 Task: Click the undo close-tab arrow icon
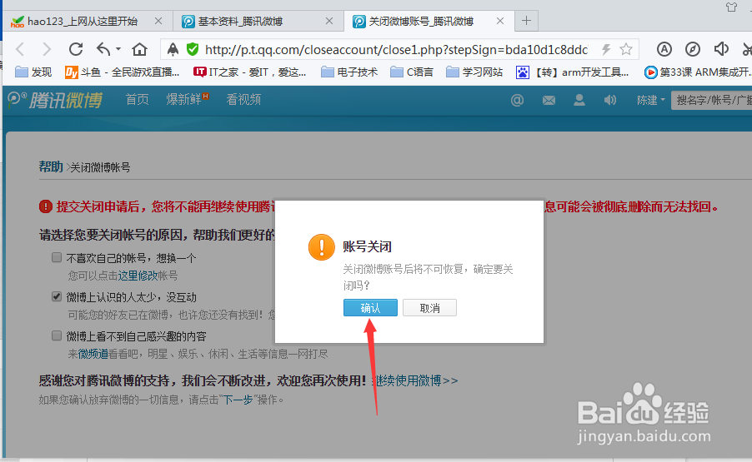pyautogui.click(x=103, y=49)
